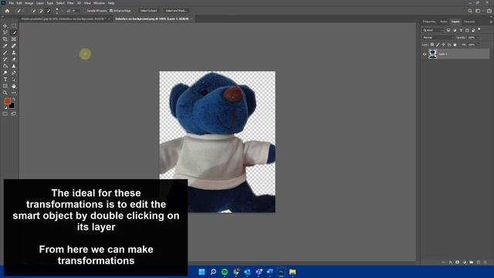Open the Normal blend mode dropdown
The image size is (494, 278).
[x=438, y=38]
